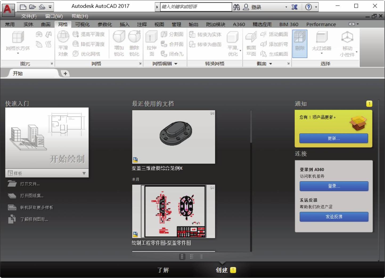
Task: Click 了解样例图形... link
Action: (x=34, y=219)
